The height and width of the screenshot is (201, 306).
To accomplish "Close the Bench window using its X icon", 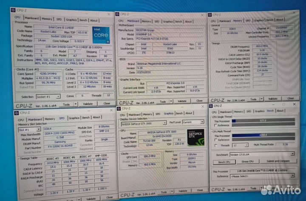I will (294, 104).
